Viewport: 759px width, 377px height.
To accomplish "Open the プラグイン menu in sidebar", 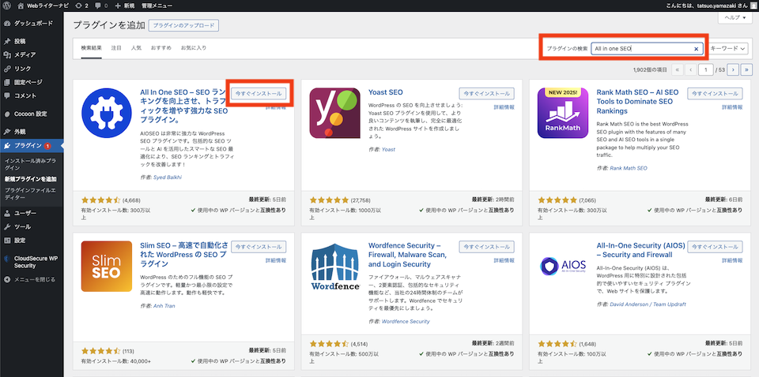I will [32, 146].
